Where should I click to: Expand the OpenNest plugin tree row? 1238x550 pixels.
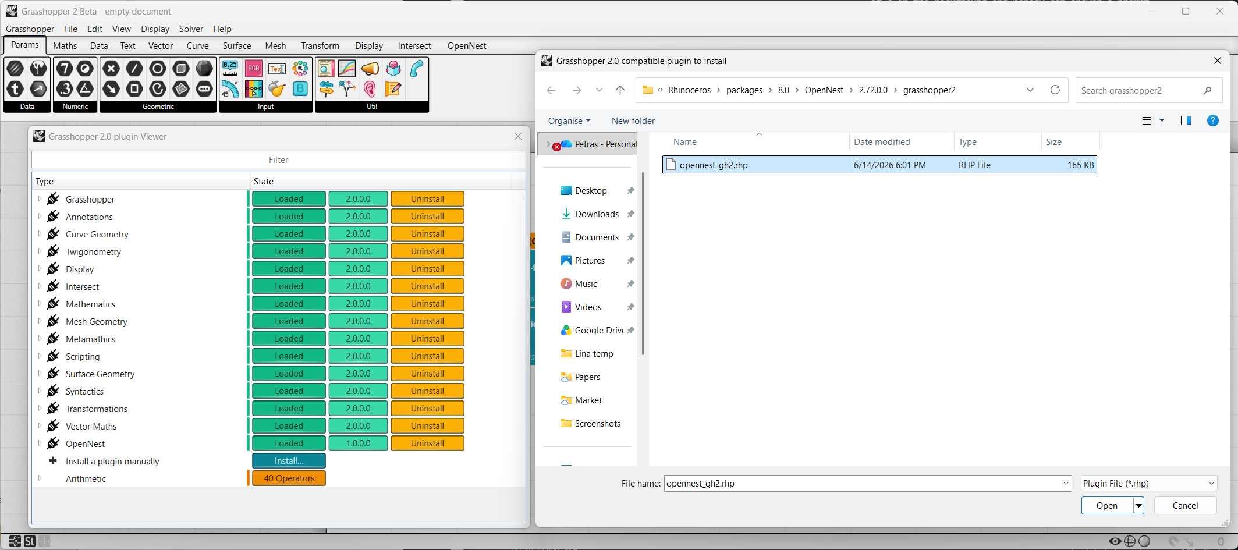(40, 443)
